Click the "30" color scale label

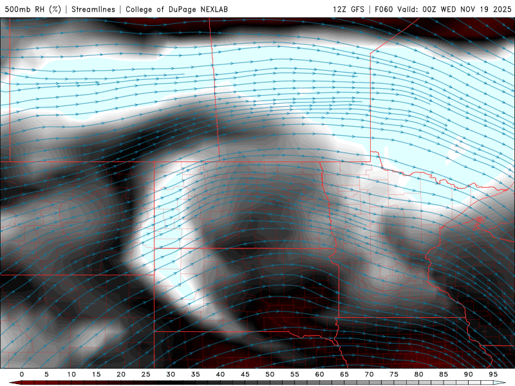171,374
